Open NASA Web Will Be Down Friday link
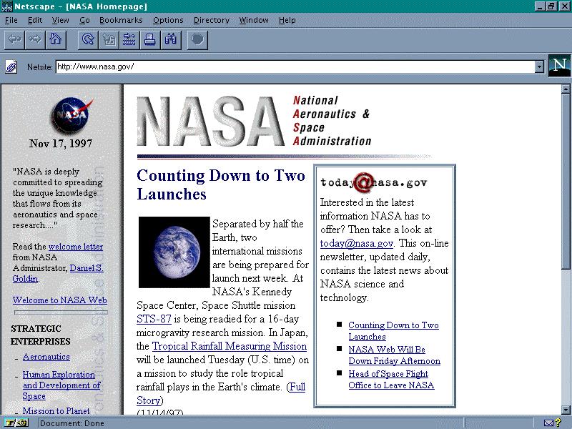This screenshot has height=429, width=572. point(394,355)
